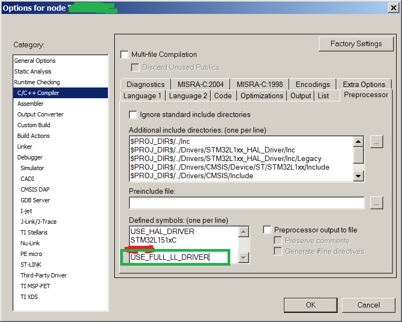
Task: Select Static Analysis category
Action: pos(33,71)
